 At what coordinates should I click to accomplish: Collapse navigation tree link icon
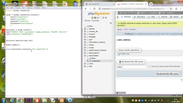click(111, 23)
